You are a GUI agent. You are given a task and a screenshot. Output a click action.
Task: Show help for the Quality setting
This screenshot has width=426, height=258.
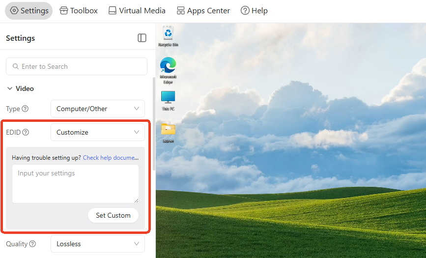[32, 244]
